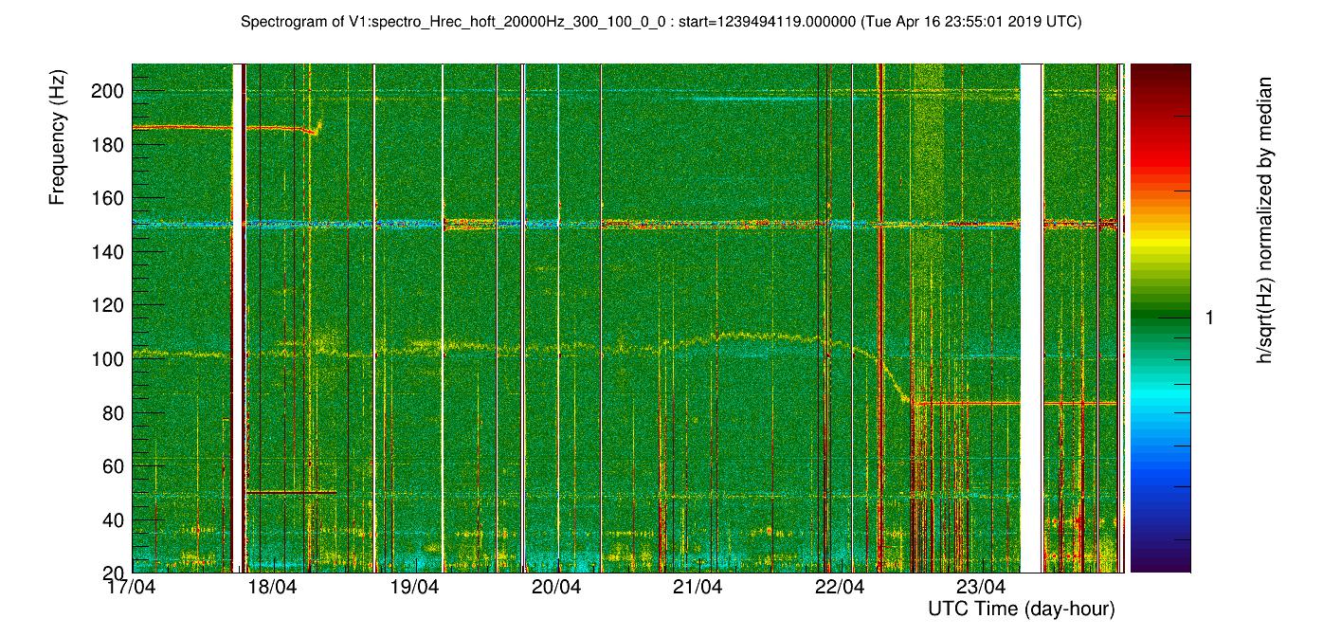Select the 17/04 time axis tick label
Image resolution: width=1323 pixels, height=637 pixels.
[131, 587]
